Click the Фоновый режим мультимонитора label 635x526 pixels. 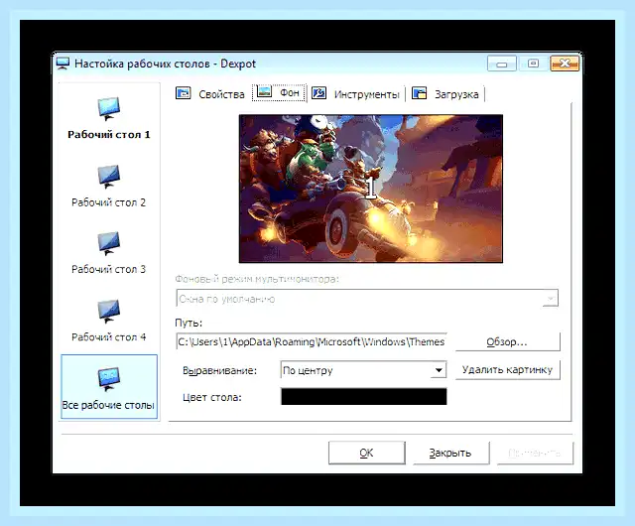tap(257, 279)
